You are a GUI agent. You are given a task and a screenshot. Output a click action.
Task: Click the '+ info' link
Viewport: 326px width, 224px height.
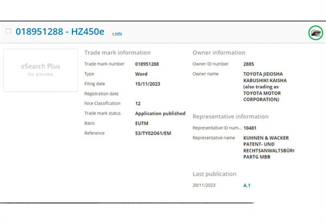tap(117, 34)
